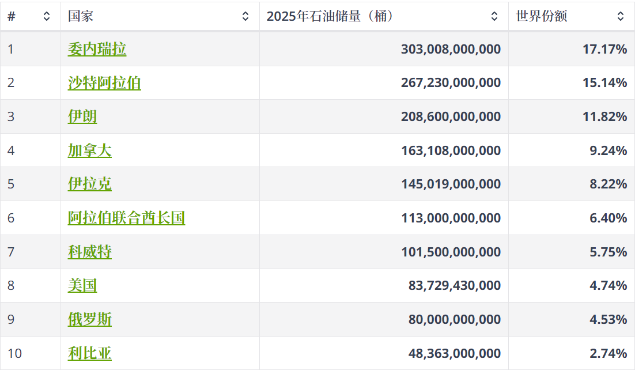Sort table by the # rank column

click(x=47, y=16)
